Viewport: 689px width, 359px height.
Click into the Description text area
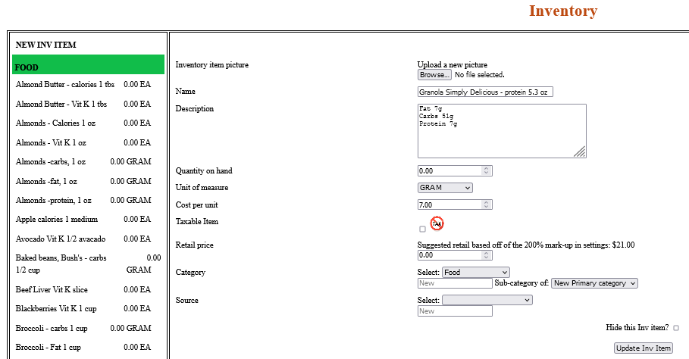tap(500, 131)
